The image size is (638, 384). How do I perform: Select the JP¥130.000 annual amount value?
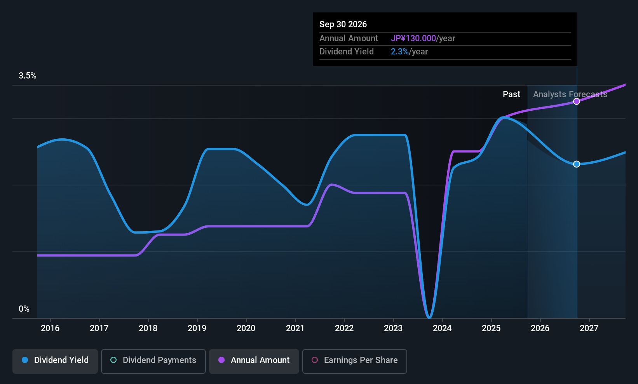coord(413,38)
